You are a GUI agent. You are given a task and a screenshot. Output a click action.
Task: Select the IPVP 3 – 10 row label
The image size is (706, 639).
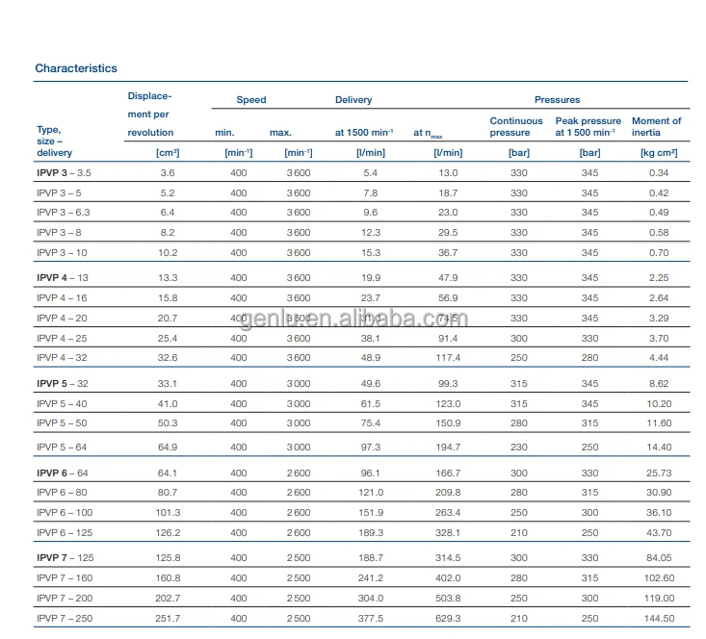[62, 252]
